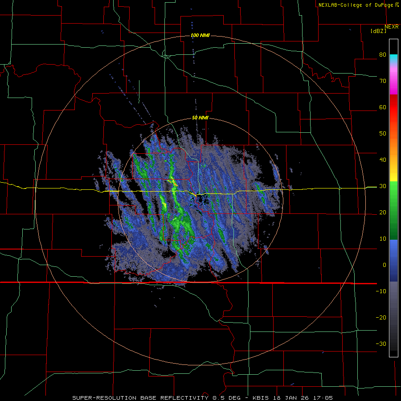Click the NEXR label above the legend

391,27
